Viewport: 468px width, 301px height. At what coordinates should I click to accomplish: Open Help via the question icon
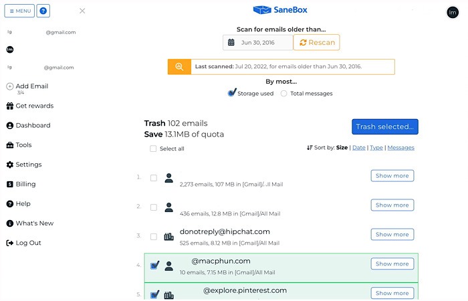tap(10, 204)
